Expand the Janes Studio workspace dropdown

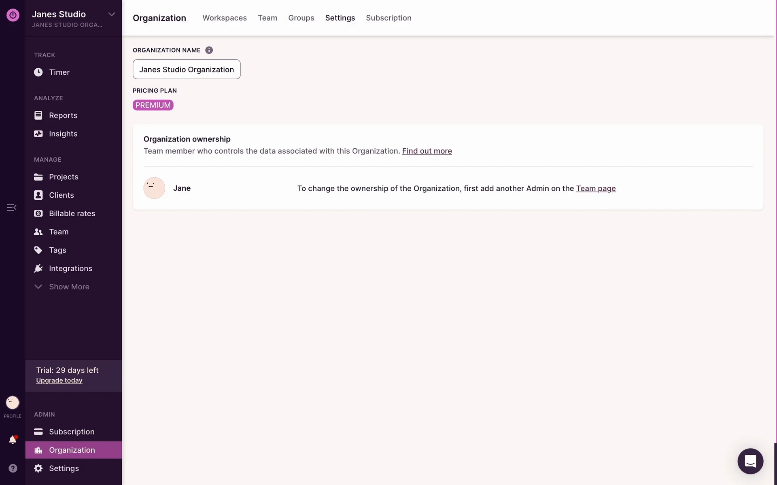(112, 14)
